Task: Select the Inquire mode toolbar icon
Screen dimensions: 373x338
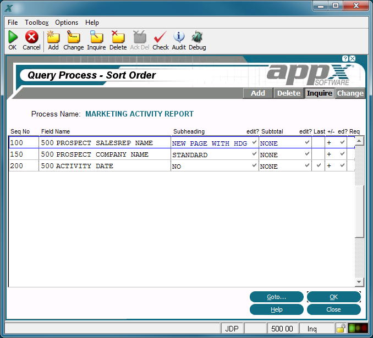Action: [x=96, y=37]
